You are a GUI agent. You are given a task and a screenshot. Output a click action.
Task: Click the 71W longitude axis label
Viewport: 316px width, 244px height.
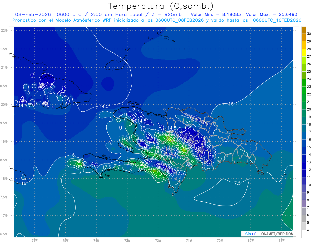coord(189,240)
